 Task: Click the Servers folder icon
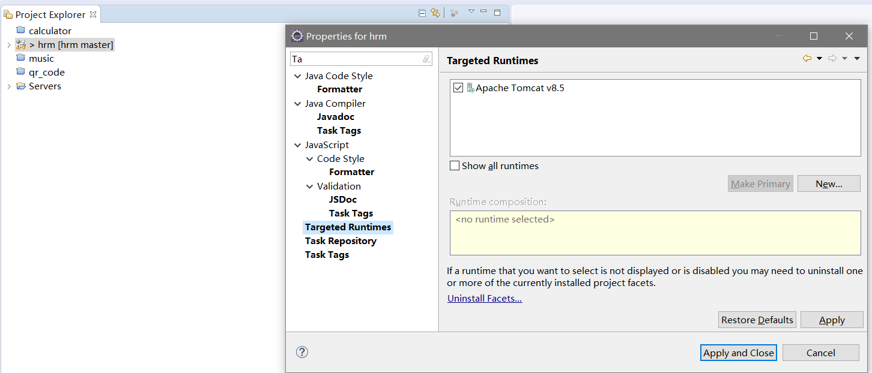click(x=20, y=86)
